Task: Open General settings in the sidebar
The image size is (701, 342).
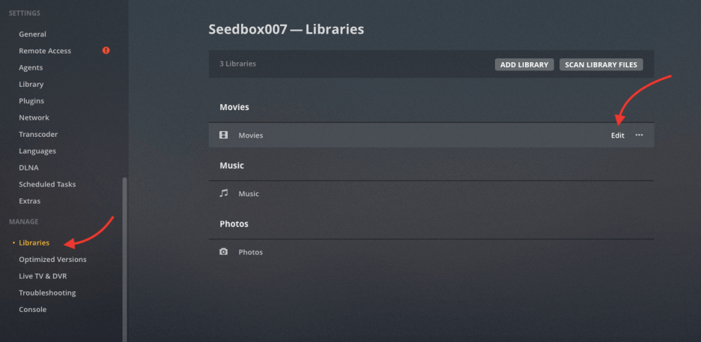Action: [33, 34]
